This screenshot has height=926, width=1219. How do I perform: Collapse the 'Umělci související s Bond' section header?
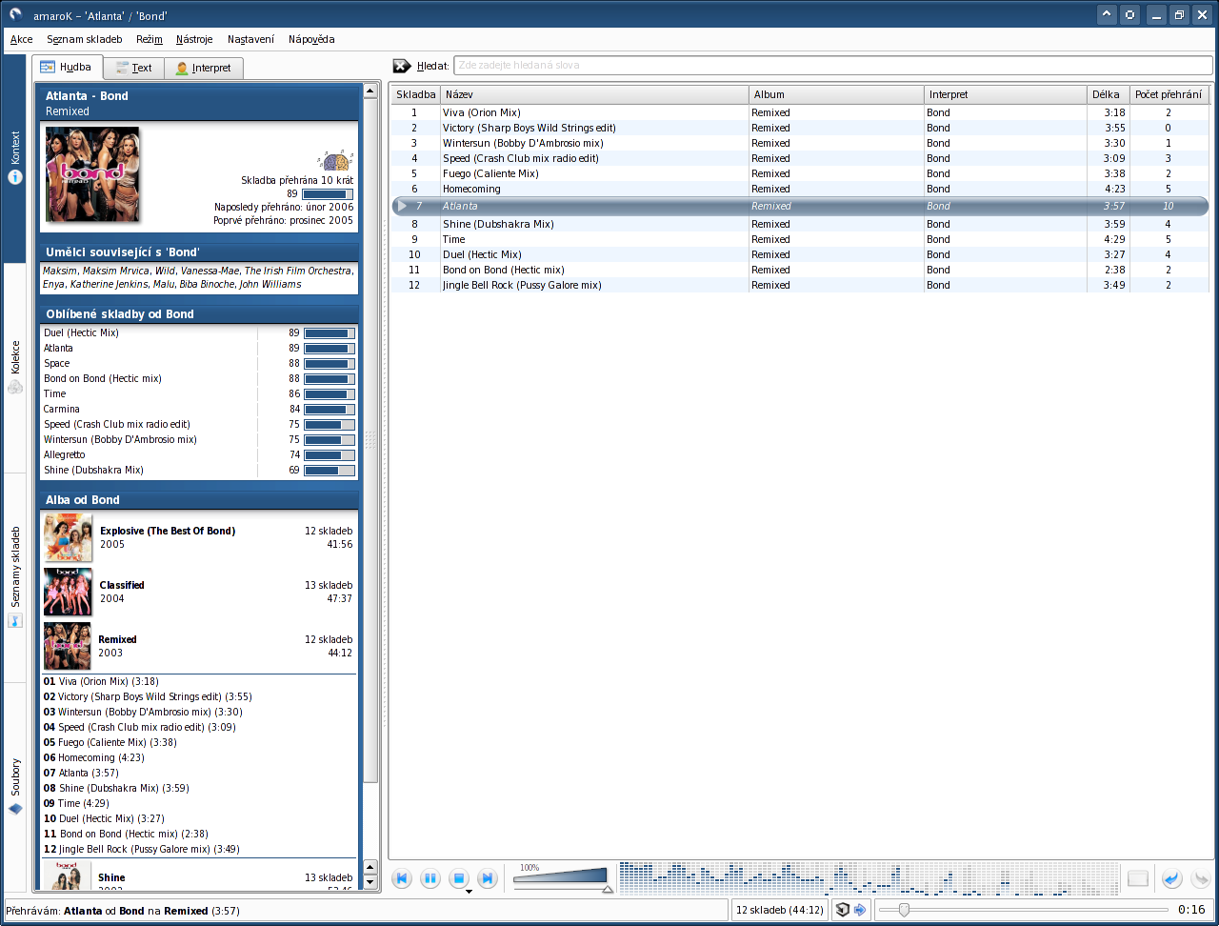click(x=199, y=252)
